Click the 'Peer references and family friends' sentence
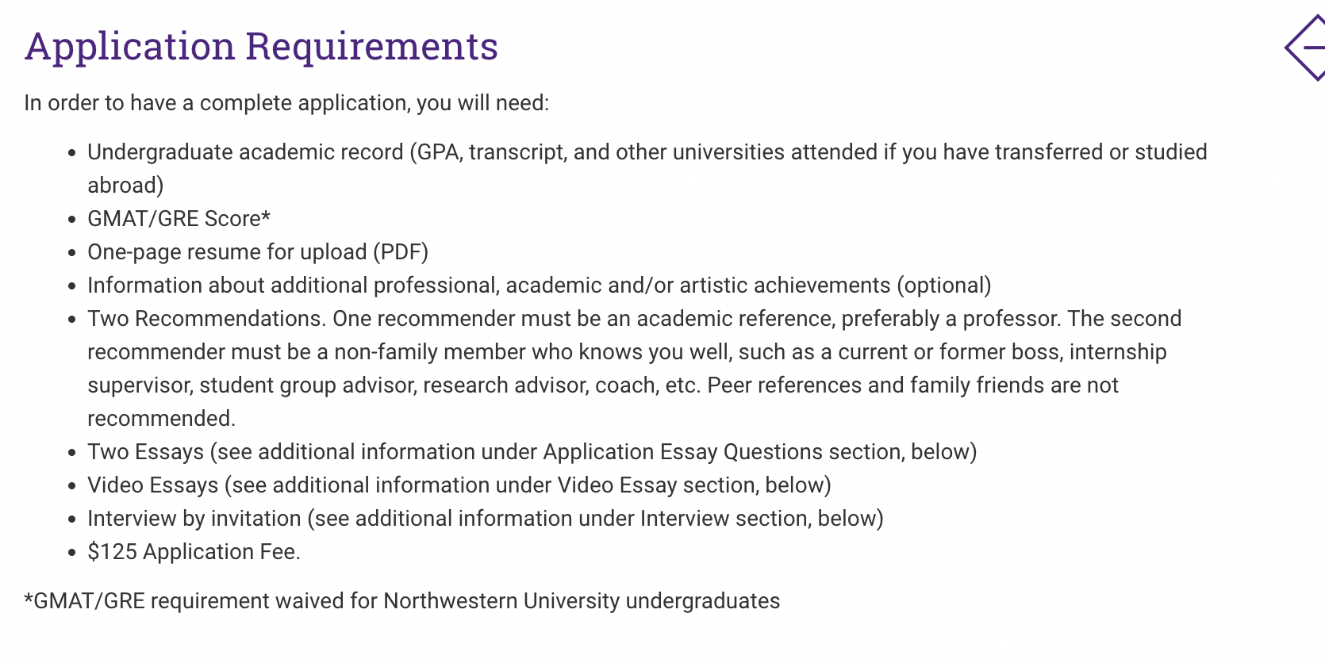Viewport: 1325px width, 663px height. click(x=912, y=385)
